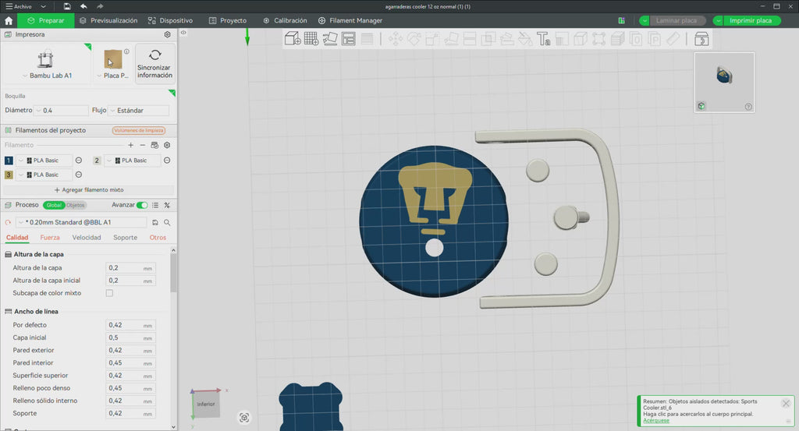Enable Subcapa de color mixto checkbox
Viewport: 799px width, 431px height.
109,293
